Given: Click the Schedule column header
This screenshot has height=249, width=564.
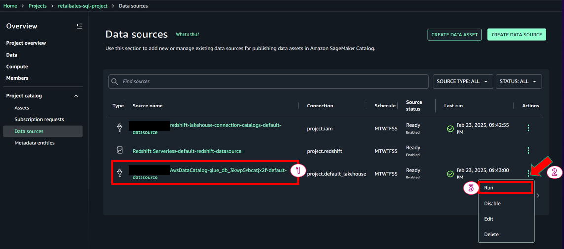Looking at the screenshot, I should coord(385,106).
